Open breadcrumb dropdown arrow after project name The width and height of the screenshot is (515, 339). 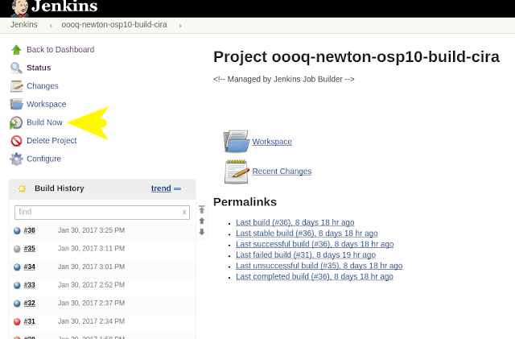point(180,26)
